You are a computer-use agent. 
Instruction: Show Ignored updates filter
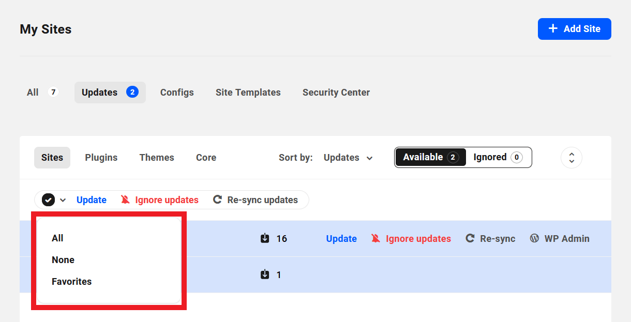pos(498,157)
